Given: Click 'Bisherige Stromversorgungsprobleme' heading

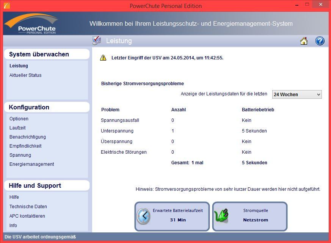Looking at the screenshot, I should tap(143, 83).
